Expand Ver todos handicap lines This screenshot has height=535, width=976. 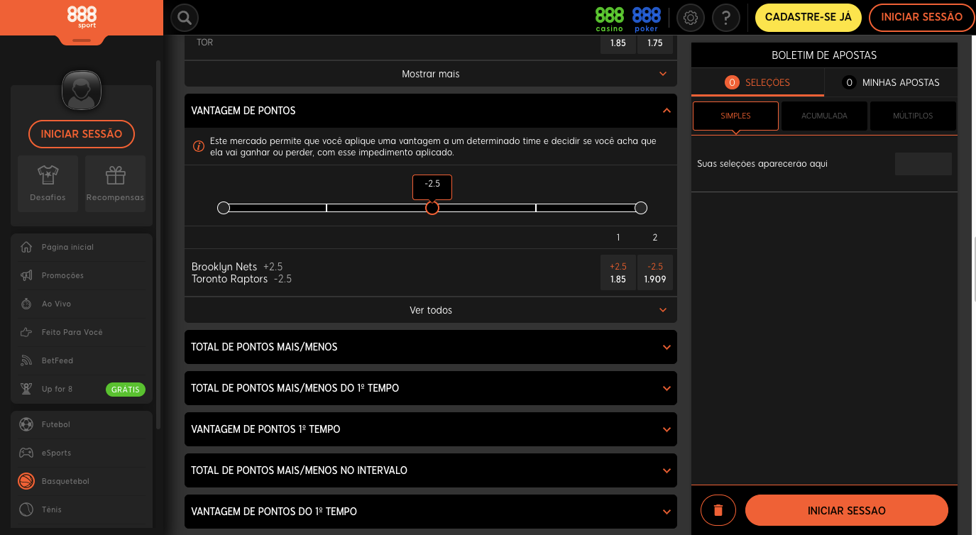[x=431, y=310]
